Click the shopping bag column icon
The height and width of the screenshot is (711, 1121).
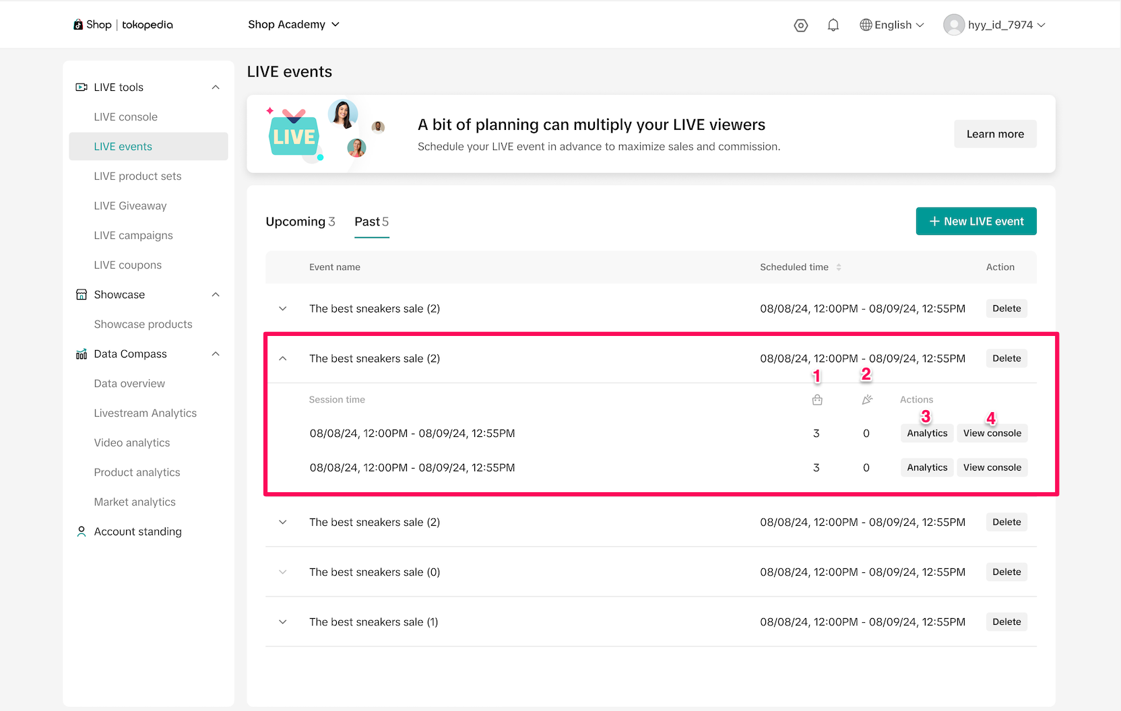tap(817, 400)
